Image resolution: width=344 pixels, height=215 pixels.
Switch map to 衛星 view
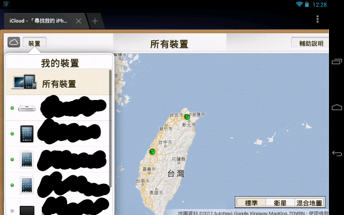click(x=280, y=202)
